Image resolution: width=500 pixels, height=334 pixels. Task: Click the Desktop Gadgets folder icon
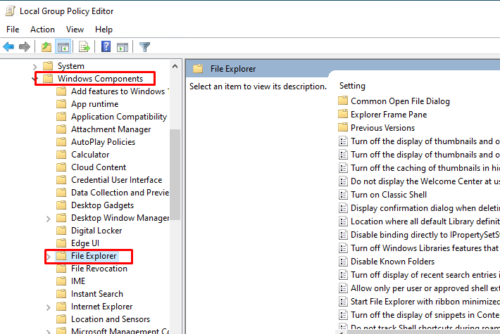[61, 205]
